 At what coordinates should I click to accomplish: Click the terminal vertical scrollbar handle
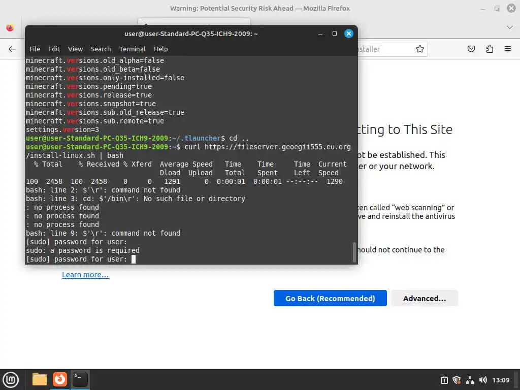click(354, 252)
